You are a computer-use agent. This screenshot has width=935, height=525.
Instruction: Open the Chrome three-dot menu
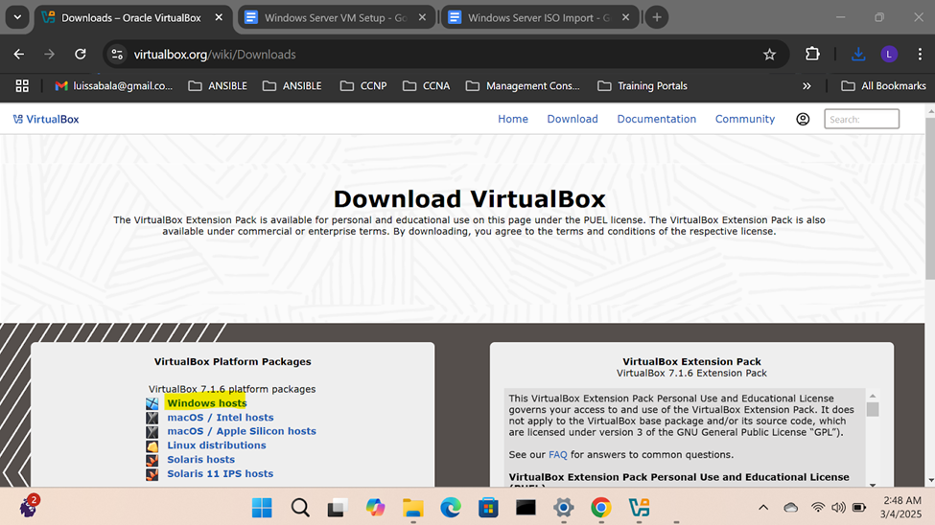coord(920,55)
